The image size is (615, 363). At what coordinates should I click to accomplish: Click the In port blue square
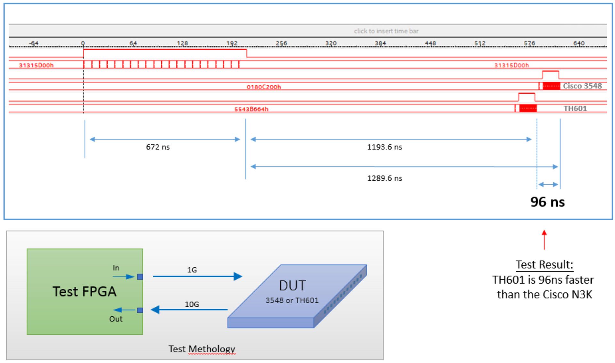[140, 277]
